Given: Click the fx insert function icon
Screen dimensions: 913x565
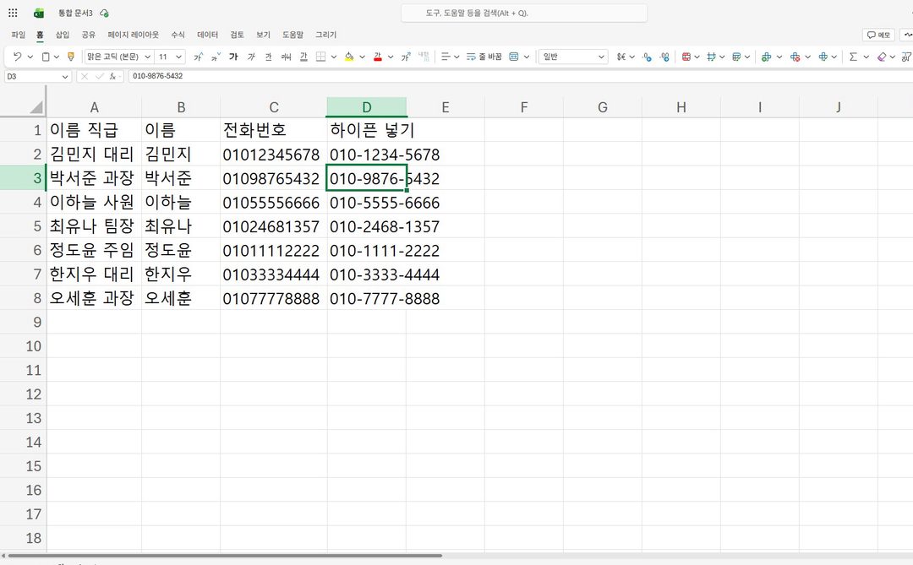Looking at the screenshot, I should 112,76.
